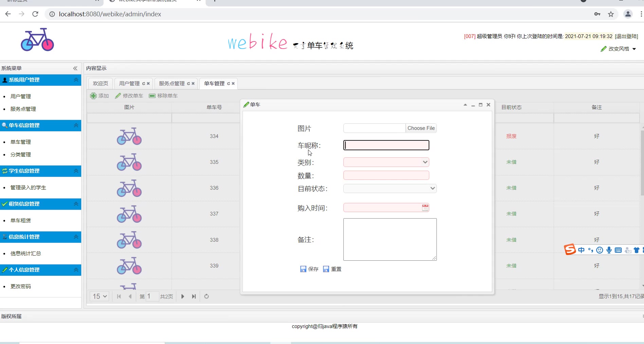
Task: Go back in the browser
Action: click(x=8, y=14)
